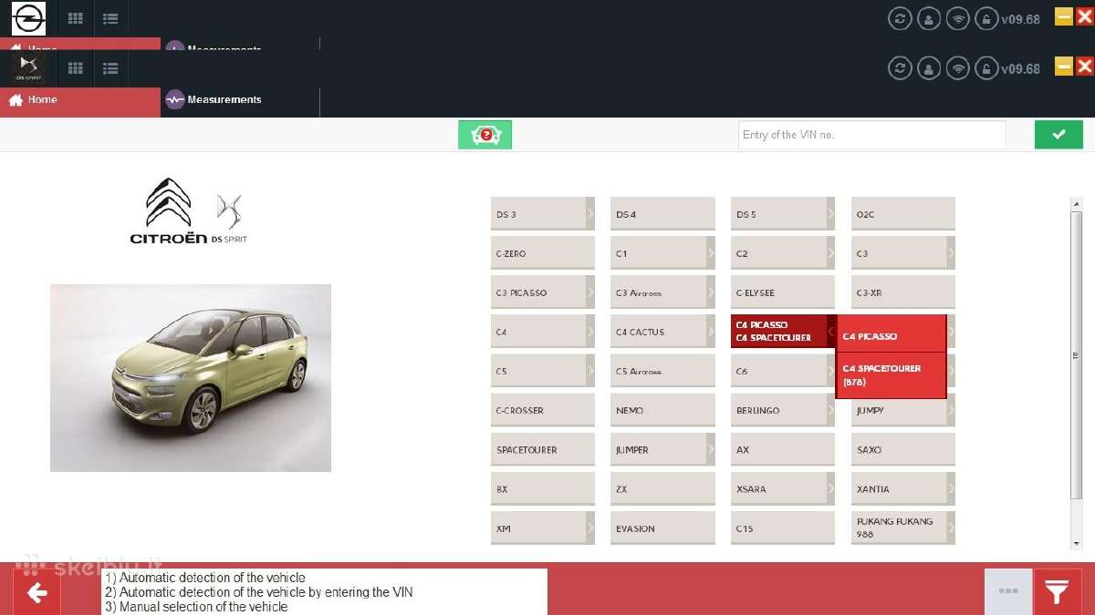1095x615 pixels.
Task: Click the lock icon next to v09.68 in DS window
Action: (x=985, y=68)
